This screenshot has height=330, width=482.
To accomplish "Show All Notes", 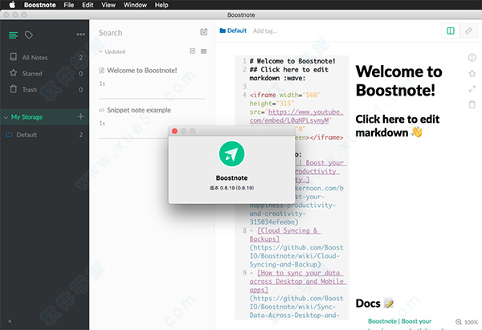I will 44,58.
